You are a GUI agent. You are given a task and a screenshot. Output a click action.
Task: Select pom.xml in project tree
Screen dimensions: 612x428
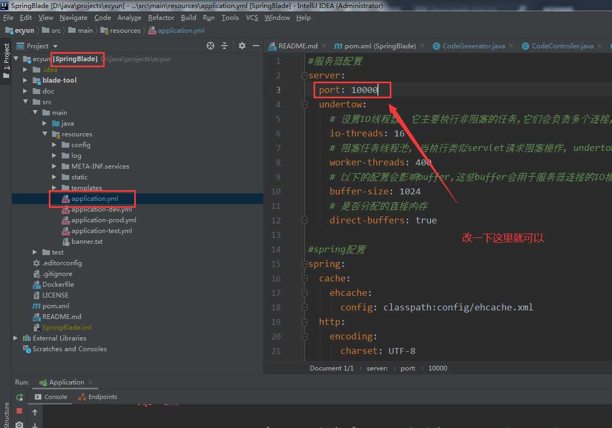(55, 306)
